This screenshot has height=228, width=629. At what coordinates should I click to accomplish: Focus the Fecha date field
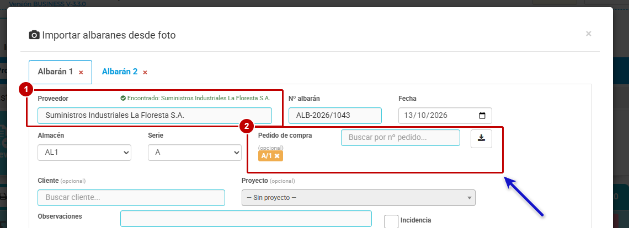point(445,116)
